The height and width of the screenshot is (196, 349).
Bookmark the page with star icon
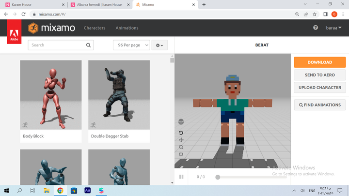(315, 14)
